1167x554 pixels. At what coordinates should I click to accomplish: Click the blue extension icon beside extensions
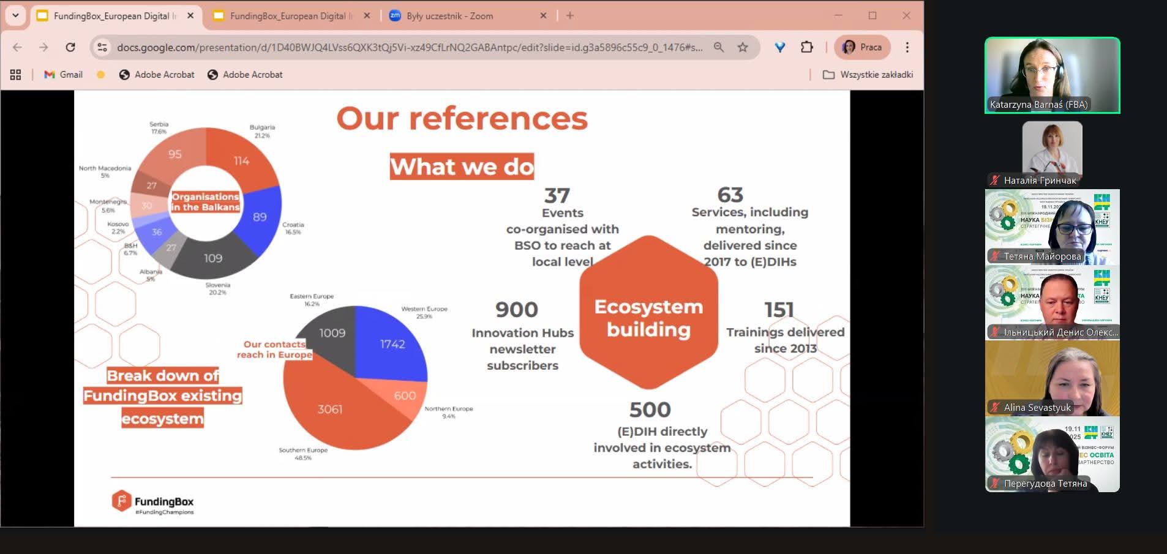click(x=779, y=47)
